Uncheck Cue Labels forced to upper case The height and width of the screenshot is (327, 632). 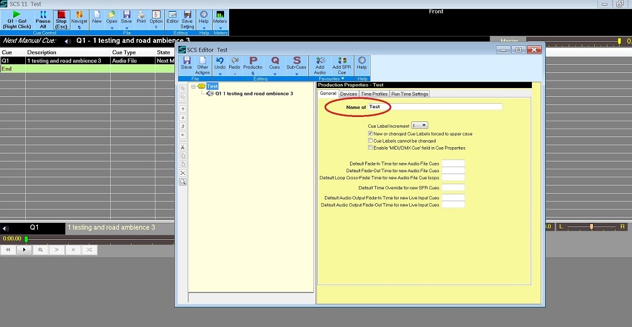tap(370, 134)
